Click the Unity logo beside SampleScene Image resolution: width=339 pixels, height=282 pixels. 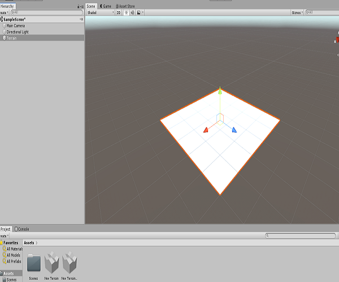pos(2,19)
